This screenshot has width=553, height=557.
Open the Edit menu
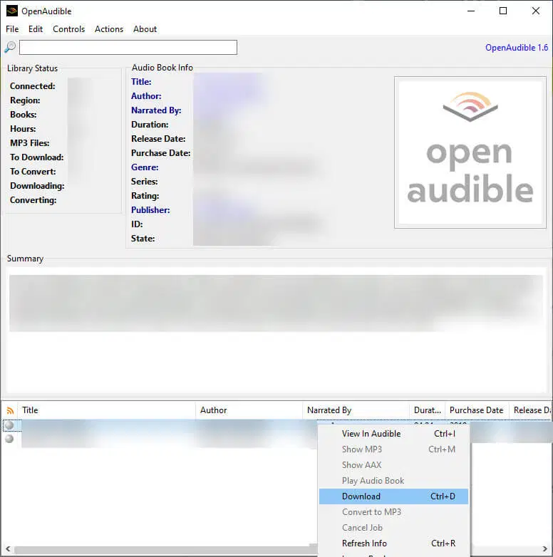(36, 29)
